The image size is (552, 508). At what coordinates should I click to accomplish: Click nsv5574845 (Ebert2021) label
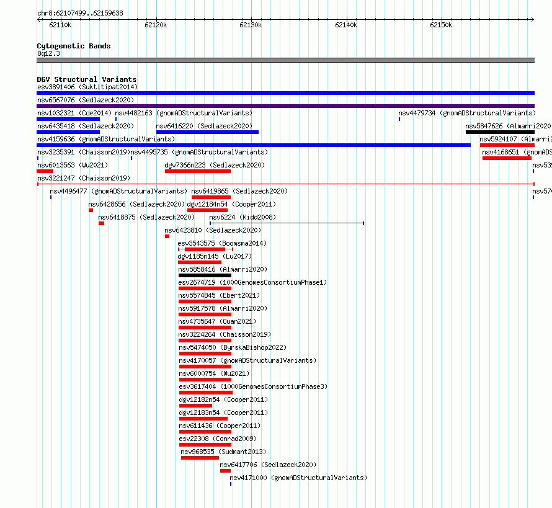219,295
